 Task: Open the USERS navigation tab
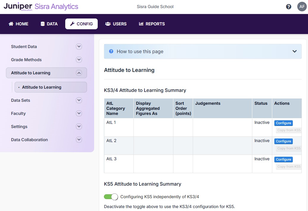coord(116,24)
